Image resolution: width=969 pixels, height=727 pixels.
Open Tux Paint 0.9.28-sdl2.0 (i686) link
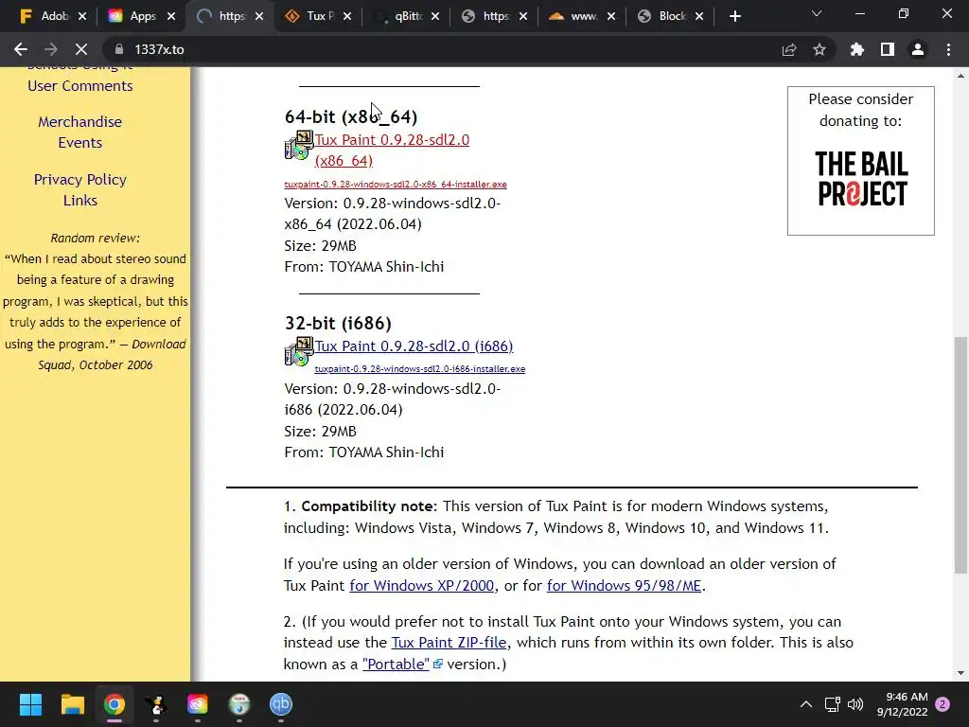(x=414, y=346)
